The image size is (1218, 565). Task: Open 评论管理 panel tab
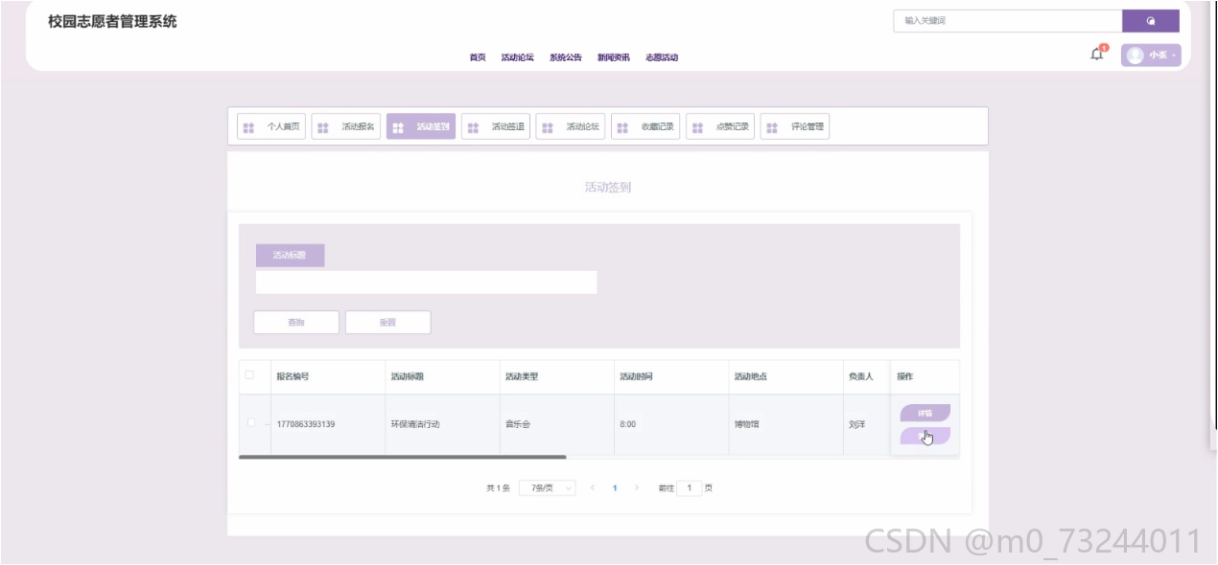tap(795, 126)
